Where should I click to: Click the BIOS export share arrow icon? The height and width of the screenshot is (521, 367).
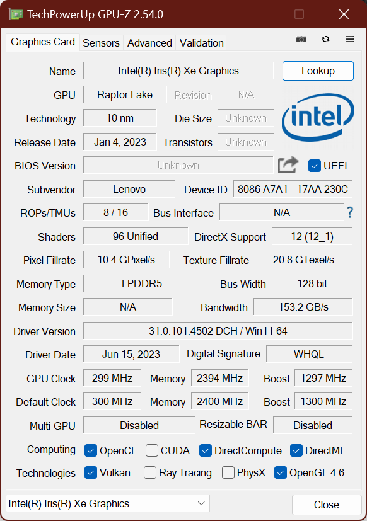click(x=288, y=164)
